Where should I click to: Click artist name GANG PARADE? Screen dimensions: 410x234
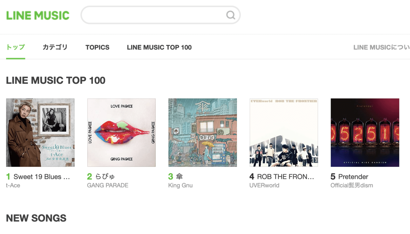108,185
